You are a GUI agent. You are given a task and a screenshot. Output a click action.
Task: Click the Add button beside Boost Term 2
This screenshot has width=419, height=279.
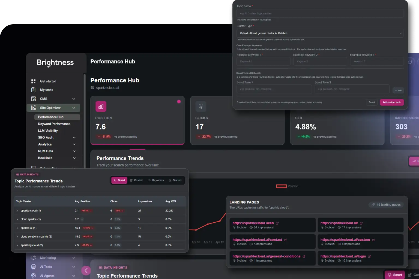[398, 90]
